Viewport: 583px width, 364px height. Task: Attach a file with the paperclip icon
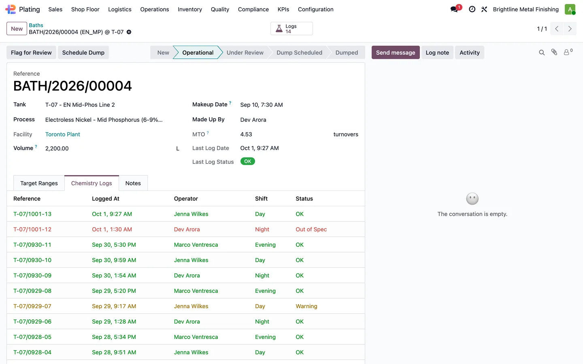[554, 52]
